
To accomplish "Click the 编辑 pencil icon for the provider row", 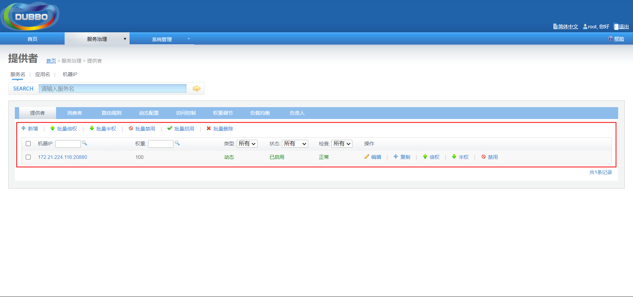I will 366,157.
